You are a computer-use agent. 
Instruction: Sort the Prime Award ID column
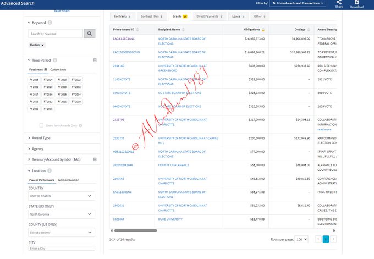(137, 29)
